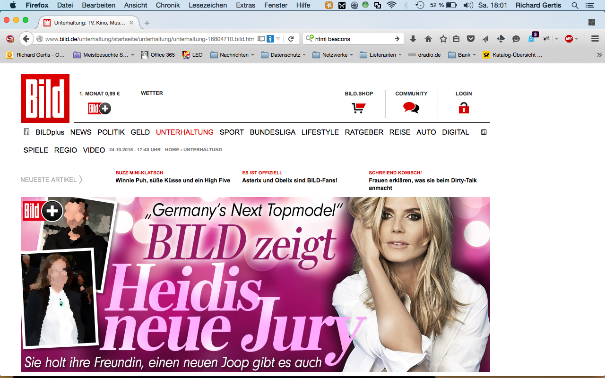Open the blue info icon in address bar
This screenshot has width=605, height=378.
point(270,39)
